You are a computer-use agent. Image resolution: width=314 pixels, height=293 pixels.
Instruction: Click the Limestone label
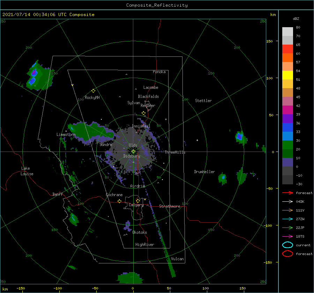[66, 134]
